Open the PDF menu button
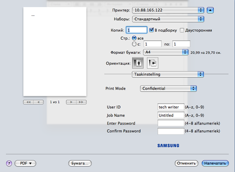Image resolution: width=235 pixels, height=172 pixels. click(25, 163)
